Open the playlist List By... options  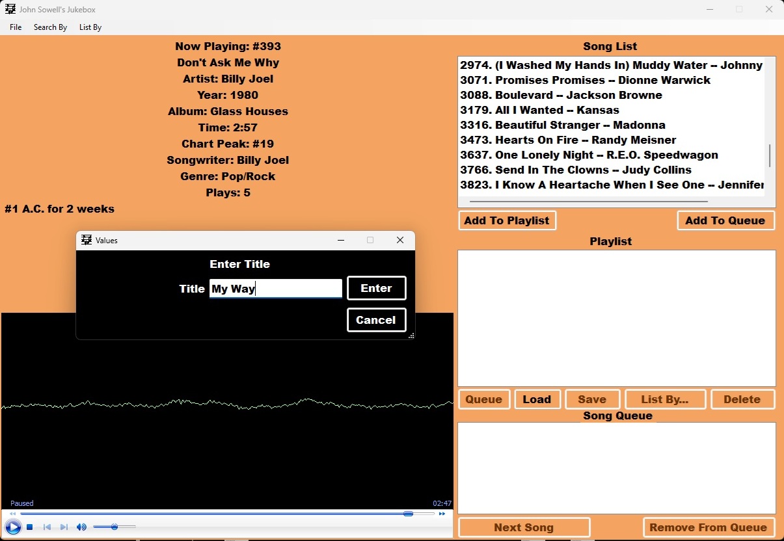664,399
